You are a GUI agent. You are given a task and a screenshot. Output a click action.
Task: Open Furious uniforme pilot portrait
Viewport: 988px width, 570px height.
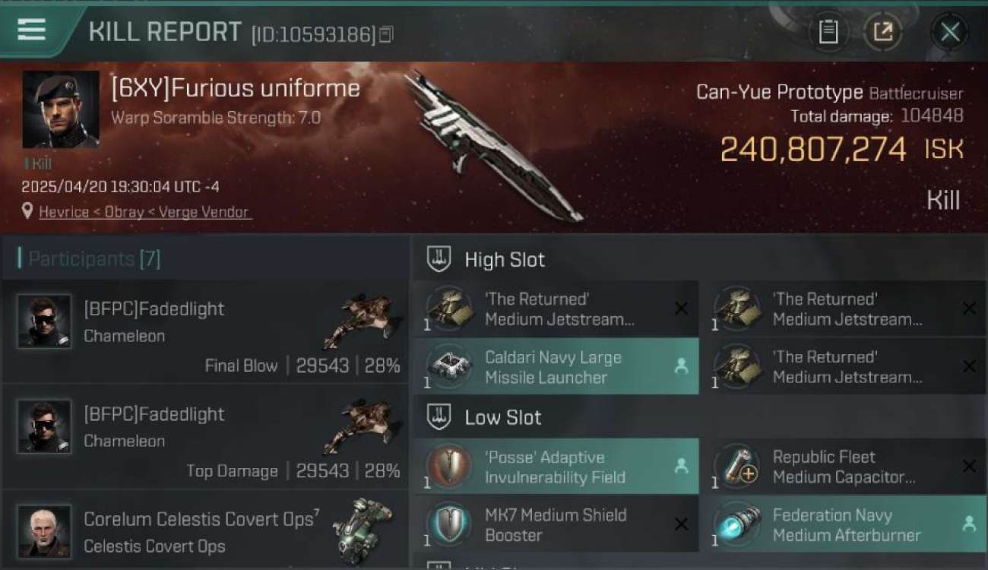(x=61, y=109)
